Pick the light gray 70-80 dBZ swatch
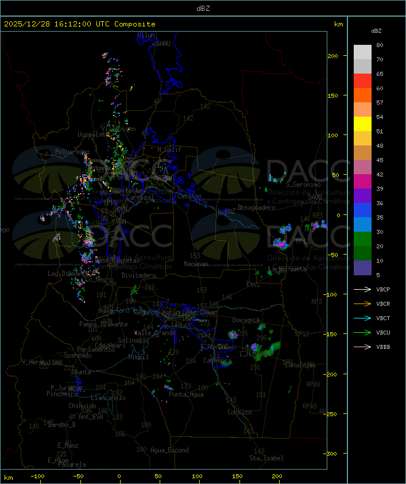Image resolution: width=406 pixels, height=484 pixels. pyautogui.click(x=362, y=52)
